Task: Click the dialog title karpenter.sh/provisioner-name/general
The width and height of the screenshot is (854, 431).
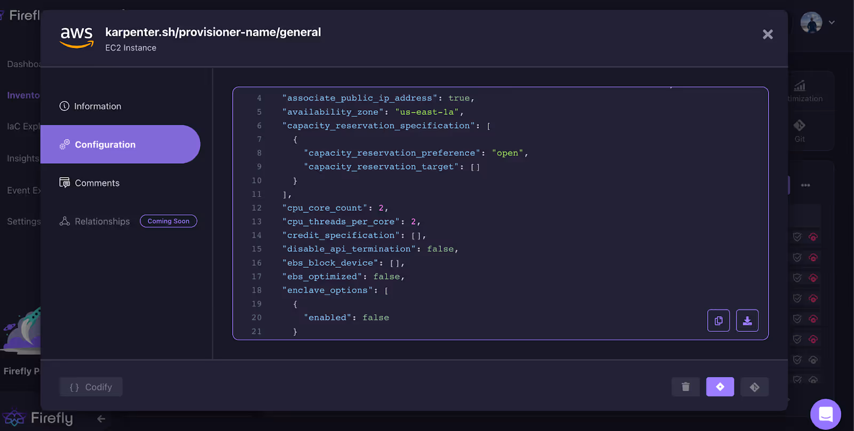Action: click(213, 32)
